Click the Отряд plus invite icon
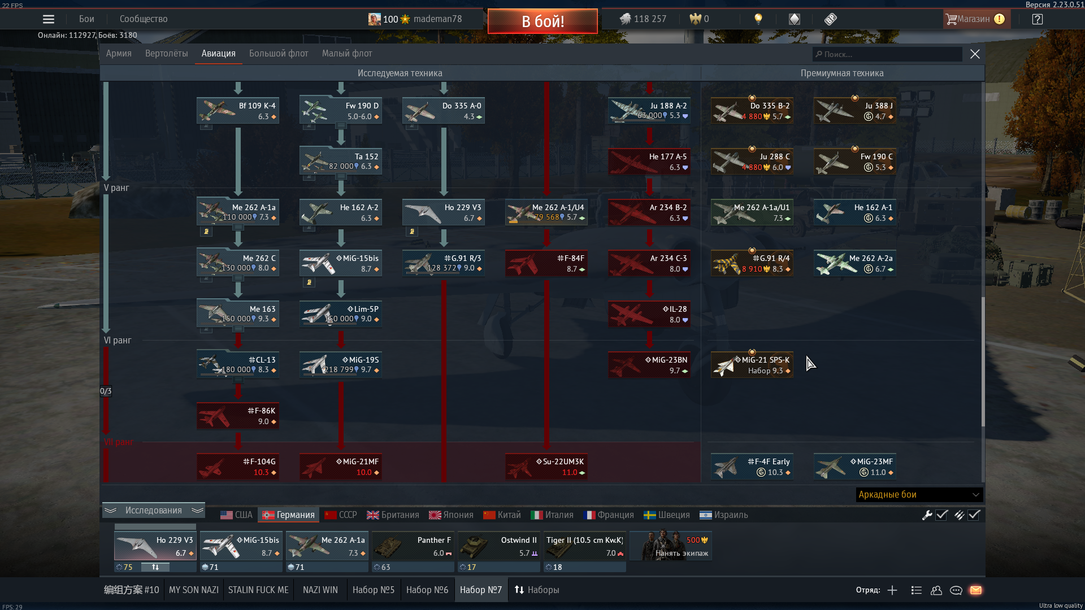This screenshot has height=610, width=1085. click(892, 590)
